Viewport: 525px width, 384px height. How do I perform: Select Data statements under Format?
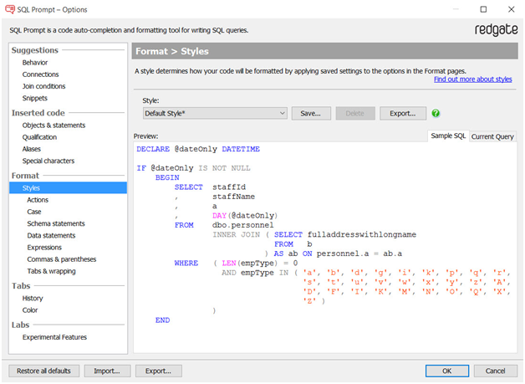click(x=51, y=236)
